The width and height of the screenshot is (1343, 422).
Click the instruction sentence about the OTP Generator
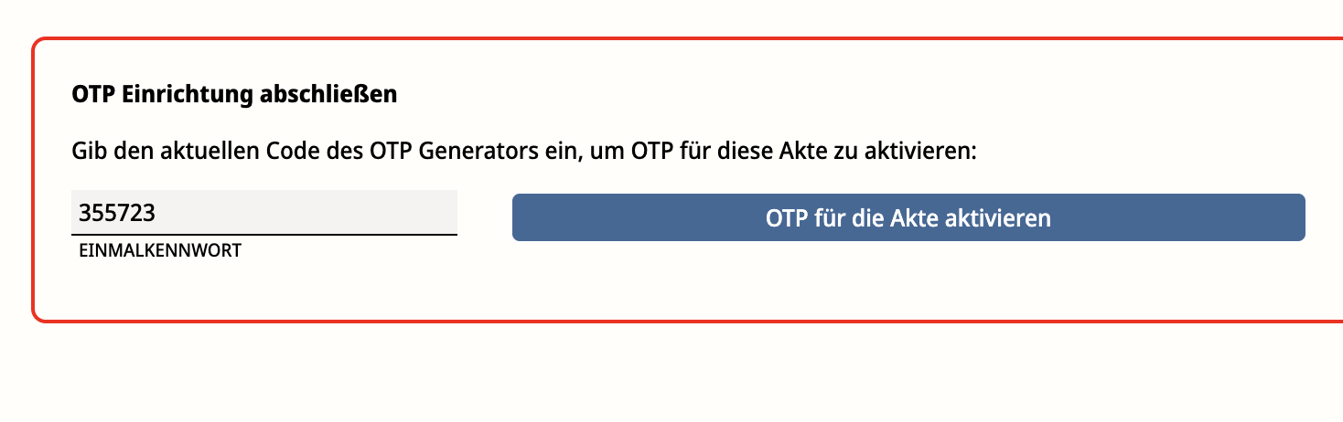click(x=524, y=150)
